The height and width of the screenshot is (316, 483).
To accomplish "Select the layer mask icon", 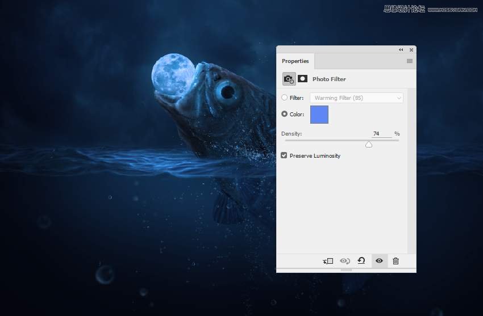I will (303, 79).
